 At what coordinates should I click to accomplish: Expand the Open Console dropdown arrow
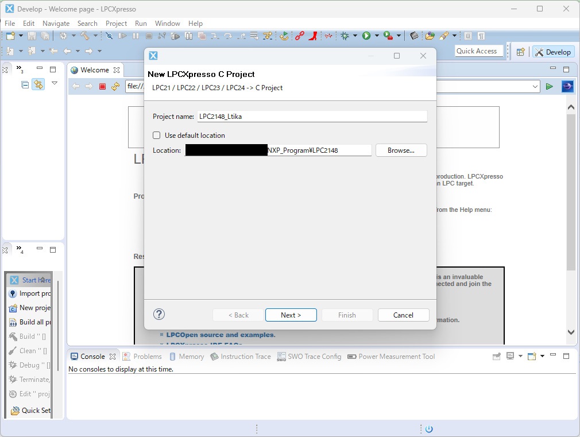pyautogui.click(x=542, y=357)
